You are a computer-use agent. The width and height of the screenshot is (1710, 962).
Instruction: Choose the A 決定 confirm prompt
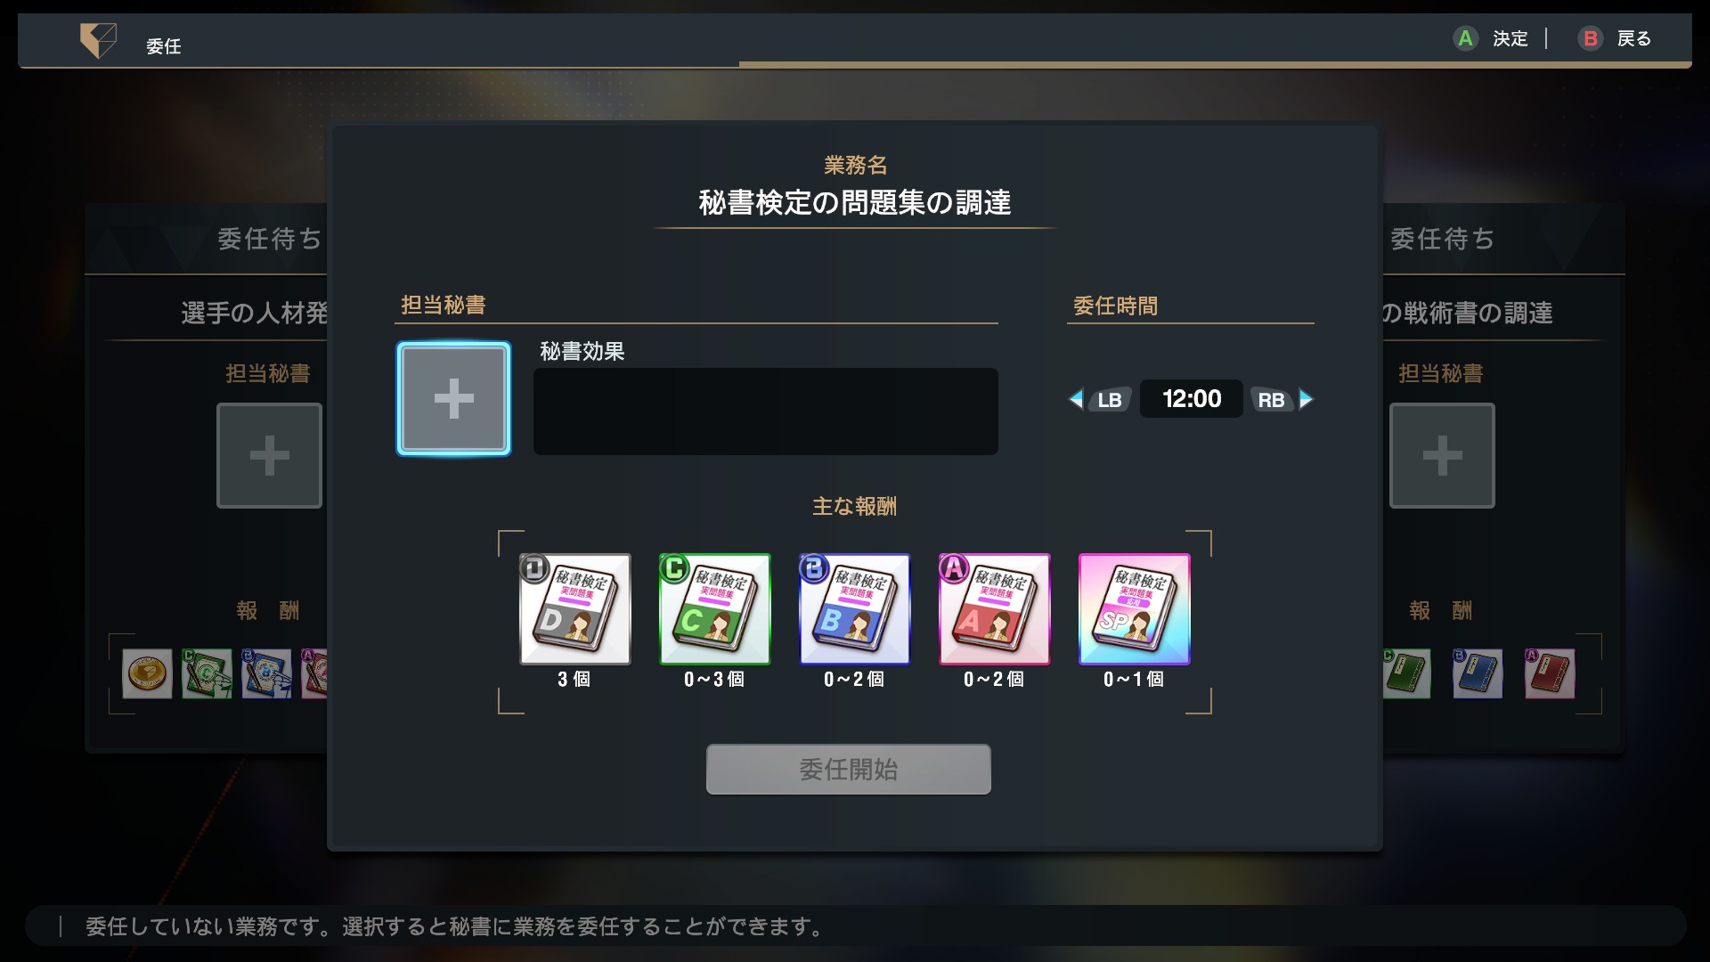coord(1491,38)
